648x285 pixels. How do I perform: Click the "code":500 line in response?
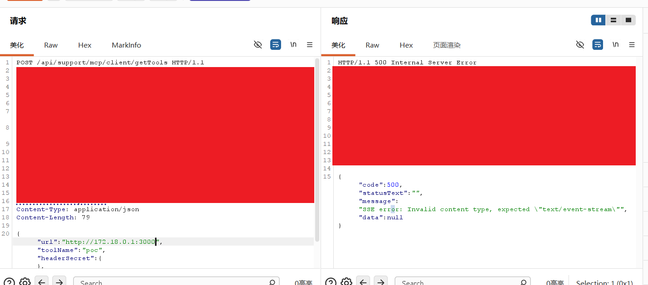coord(381,185)
